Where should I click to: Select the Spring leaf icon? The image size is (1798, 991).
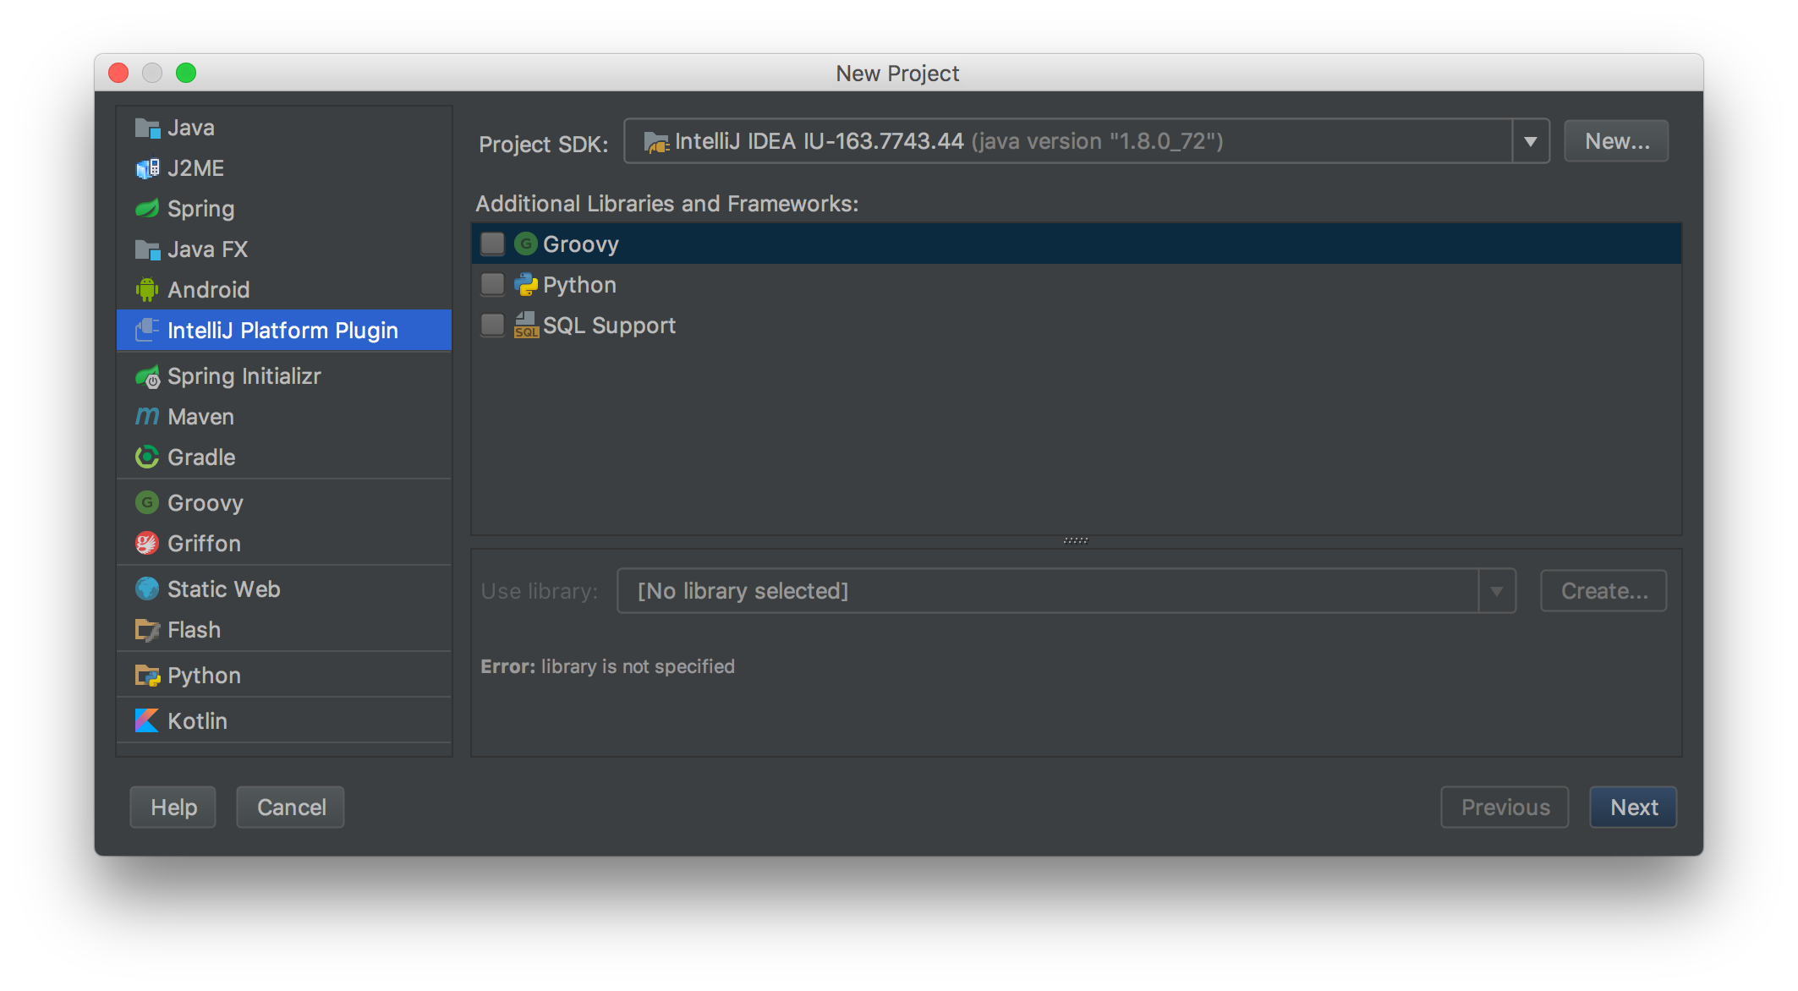coord(147,208)
